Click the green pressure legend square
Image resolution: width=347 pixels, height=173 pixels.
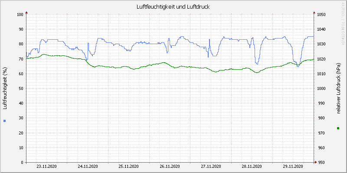338,128
